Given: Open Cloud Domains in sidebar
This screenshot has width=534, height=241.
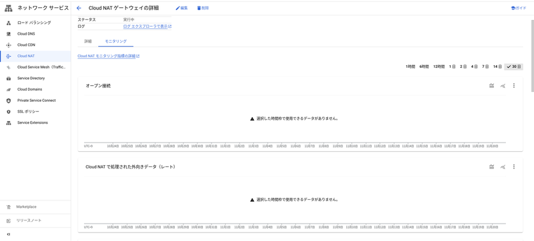Looking at the screenshot, I should (x=35, y=89).
